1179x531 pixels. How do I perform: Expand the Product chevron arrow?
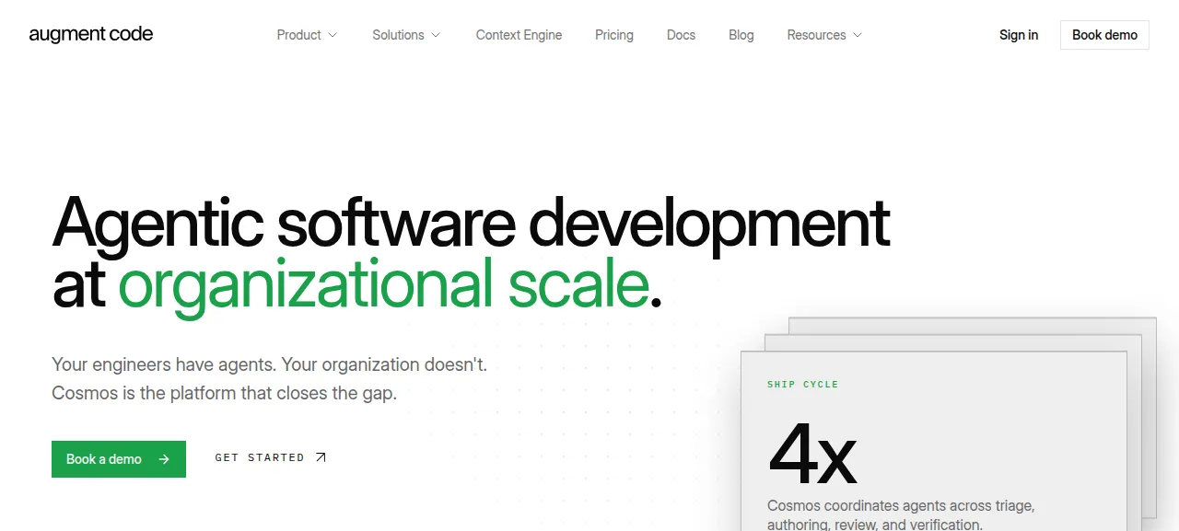tap(333, 35)
